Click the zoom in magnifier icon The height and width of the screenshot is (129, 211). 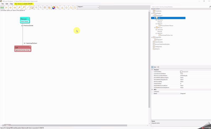click(36, 8)
